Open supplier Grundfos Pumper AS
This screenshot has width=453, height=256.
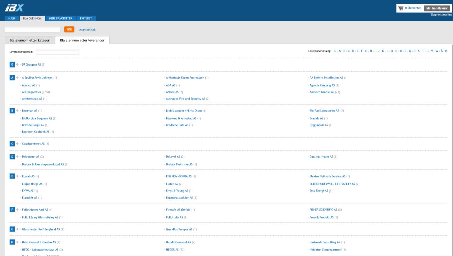coord(179,229)
